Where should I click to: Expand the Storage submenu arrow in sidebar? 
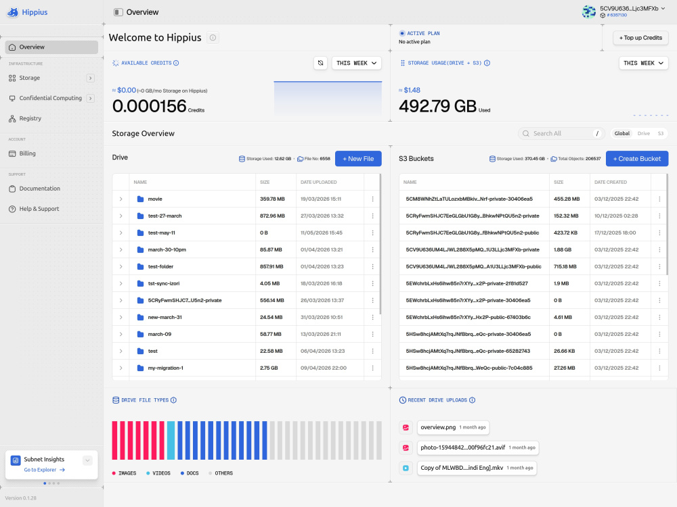click(x=90, y=78)
